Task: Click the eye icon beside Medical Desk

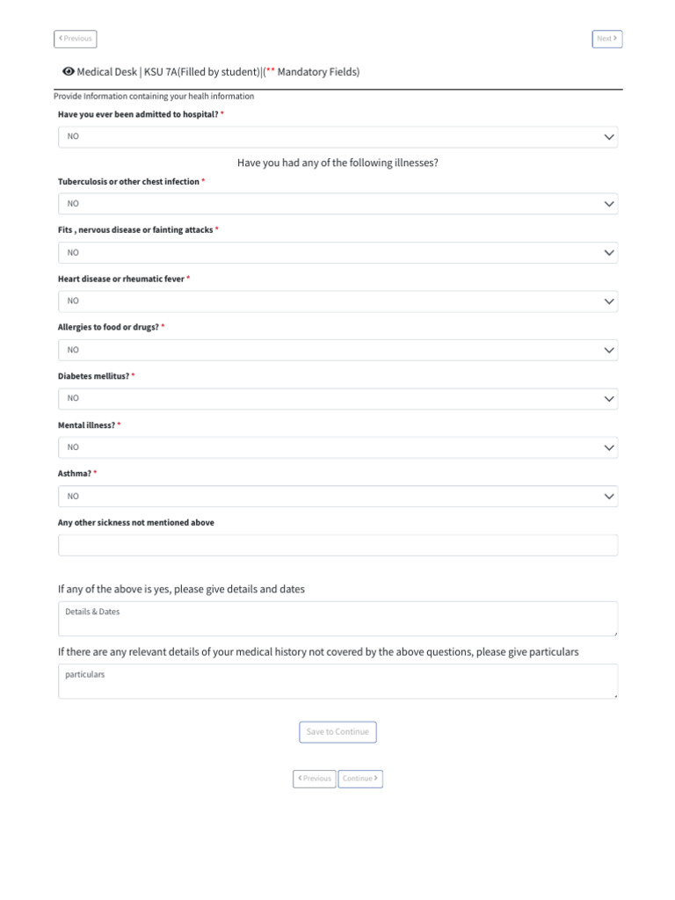Action: coord(69,72)
